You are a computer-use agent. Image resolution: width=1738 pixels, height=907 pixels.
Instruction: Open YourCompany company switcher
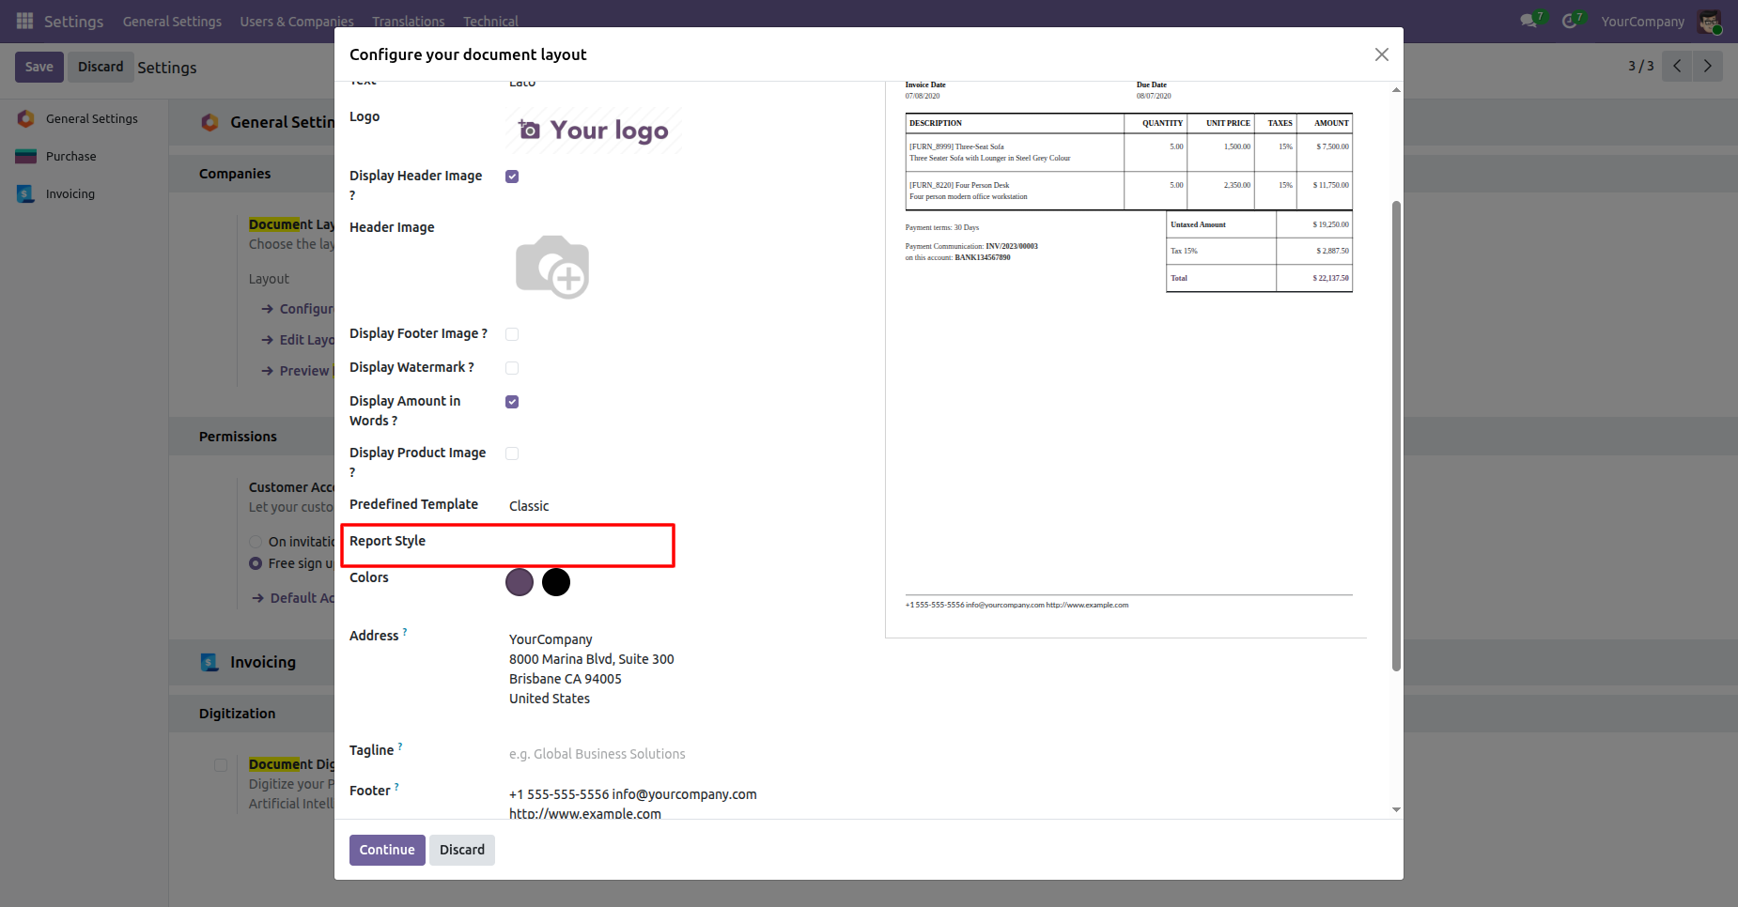pyautogui.click(x=1642, y=21)
